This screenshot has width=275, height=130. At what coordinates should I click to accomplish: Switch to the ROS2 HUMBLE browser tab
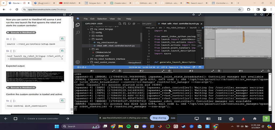[x=70, y=3]
